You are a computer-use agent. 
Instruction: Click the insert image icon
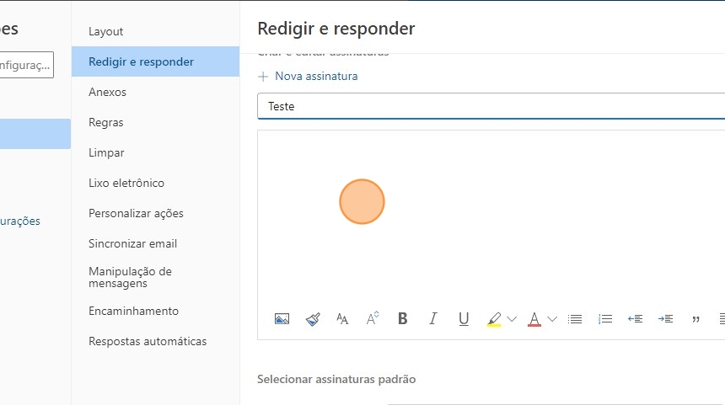pyautogui.click(x=282, y=319)
